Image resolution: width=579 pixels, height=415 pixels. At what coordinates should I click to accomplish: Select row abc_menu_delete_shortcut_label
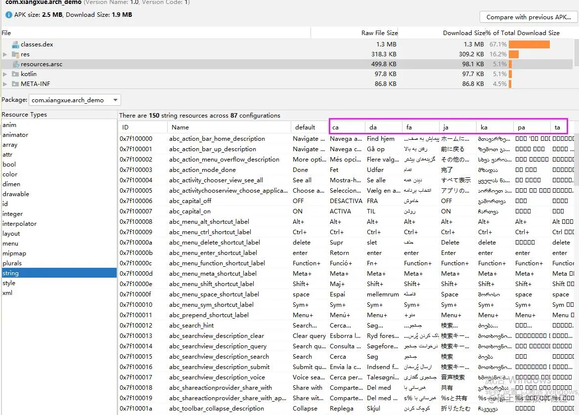347,243
